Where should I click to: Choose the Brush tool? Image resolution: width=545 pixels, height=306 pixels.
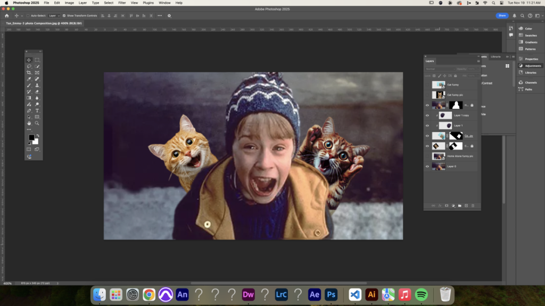pos(29,86)
